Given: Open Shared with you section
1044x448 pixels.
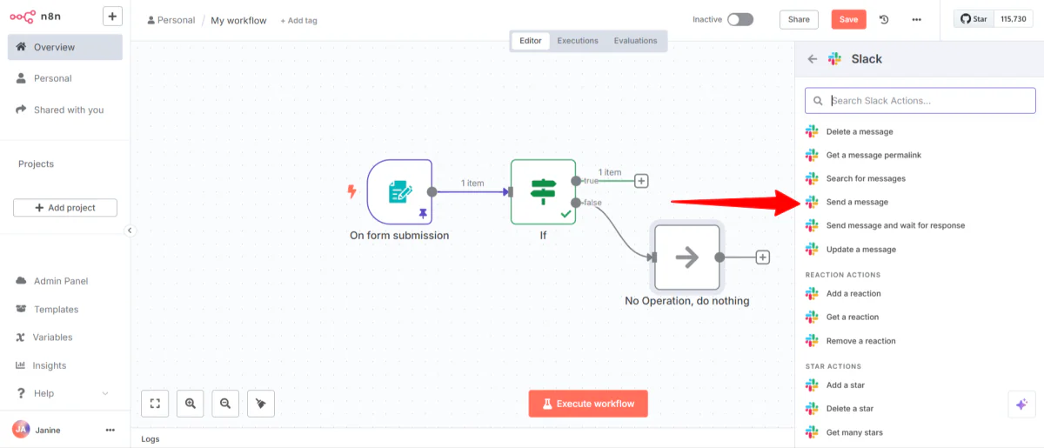Looking at the screenshot, I should (65, 110).
